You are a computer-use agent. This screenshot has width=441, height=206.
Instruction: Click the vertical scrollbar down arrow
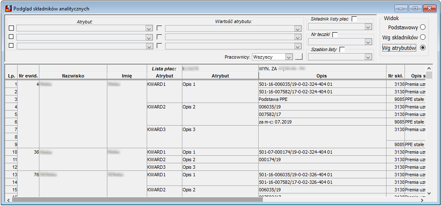pyautogui.click(x=428, y=193)
